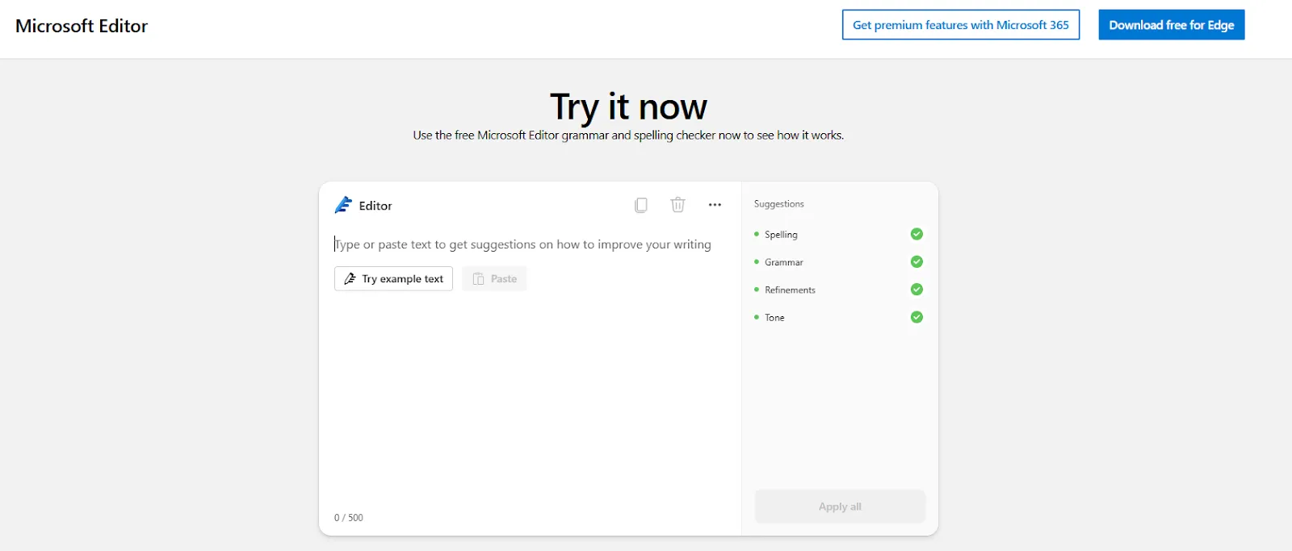Screen dimensions: 1292x551
Task: Click the Suggestions panel heading
Action: [779, 204]
